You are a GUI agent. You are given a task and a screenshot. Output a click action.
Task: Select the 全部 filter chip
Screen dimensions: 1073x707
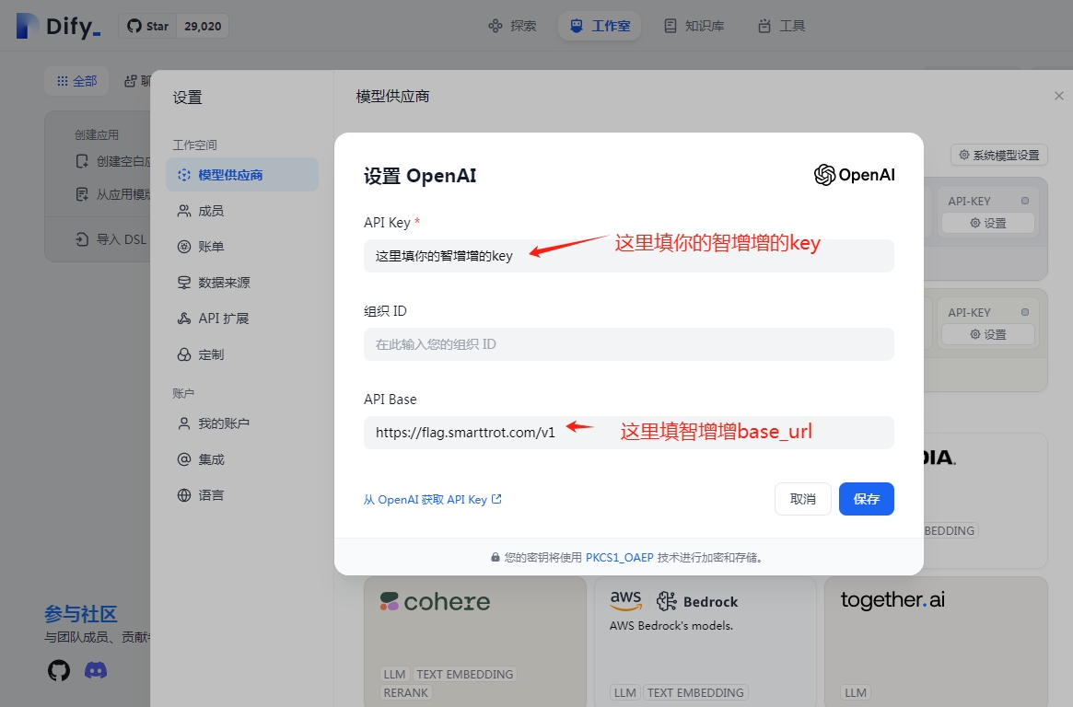76,81
